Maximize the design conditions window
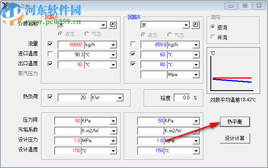 coord(245,6)
